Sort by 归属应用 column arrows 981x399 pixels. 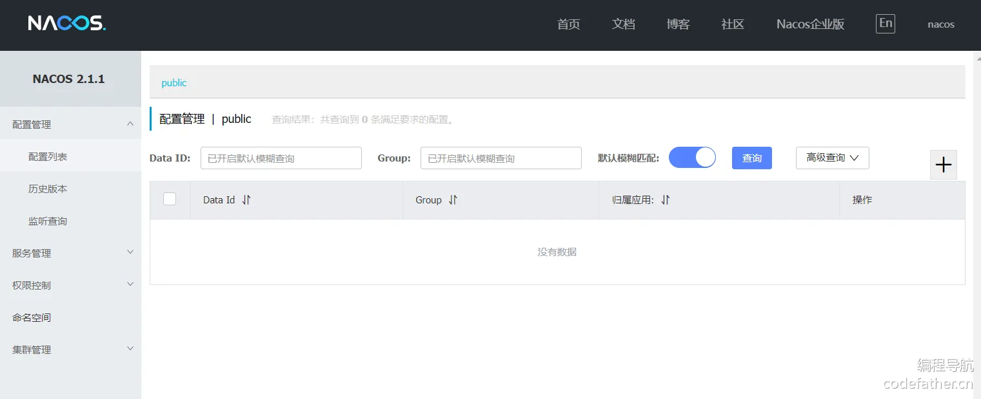[x=666, y=200]
